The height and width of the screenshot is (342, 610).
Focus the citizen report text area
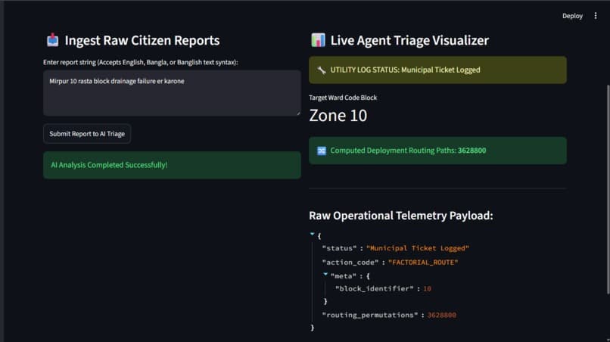[172, 93]
